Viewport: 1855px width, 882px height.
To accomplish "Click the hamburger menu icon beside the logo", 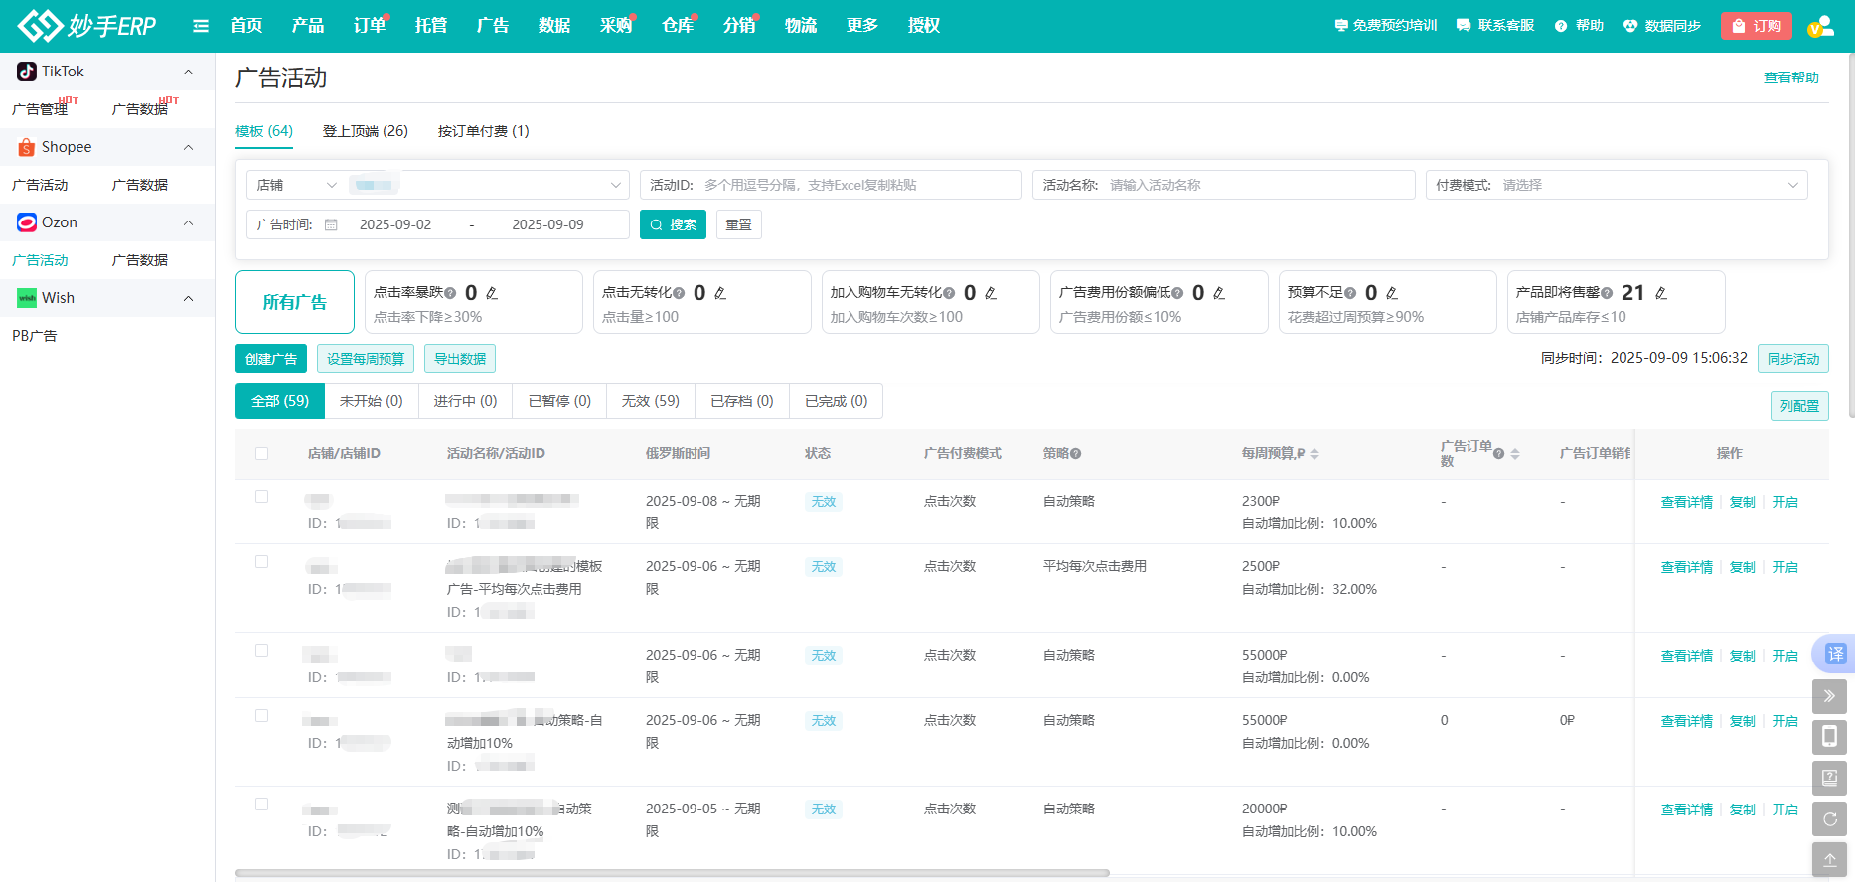I will (x=201, y=26).
